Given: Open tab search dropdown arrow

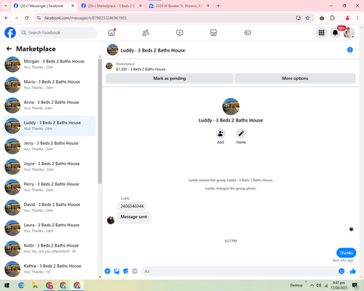Looking at the screenshot, I should 6,6.
